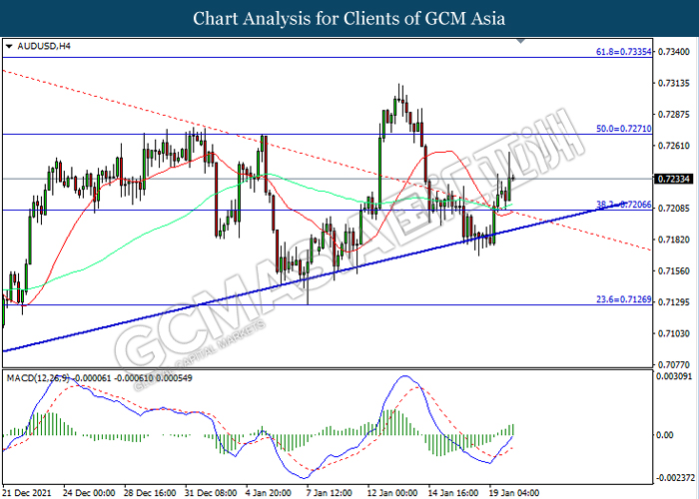Image resolution: width=699 pixels, height=499 pixels.
Task: Select the 61.8=0.73354 Fibonacci level label
Action: point(624,52)
